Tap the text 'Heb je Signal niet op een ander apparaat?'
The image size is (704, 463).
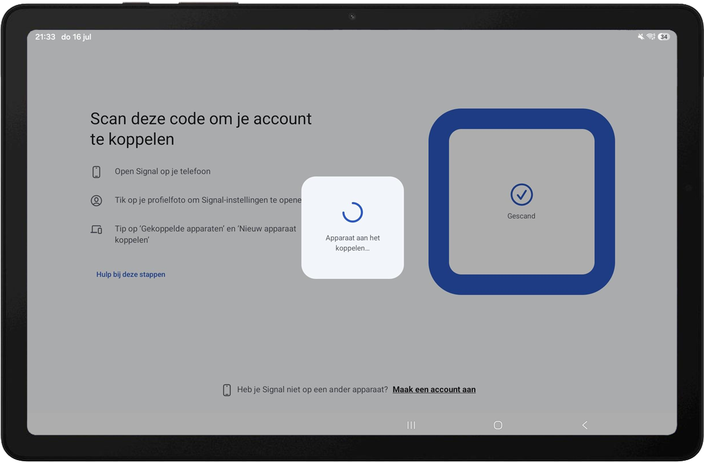click(x=312, y=390)
